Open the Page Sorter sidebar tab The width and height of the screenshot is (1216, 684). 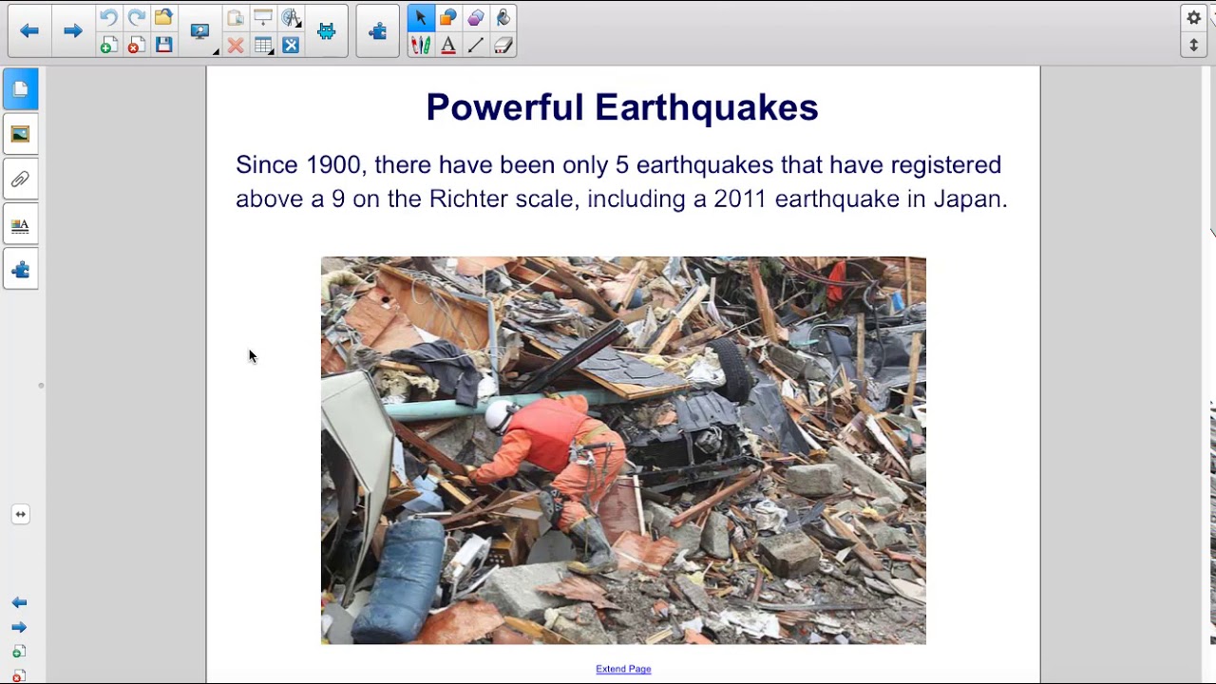pyautogui.click(x=20, y=89)
